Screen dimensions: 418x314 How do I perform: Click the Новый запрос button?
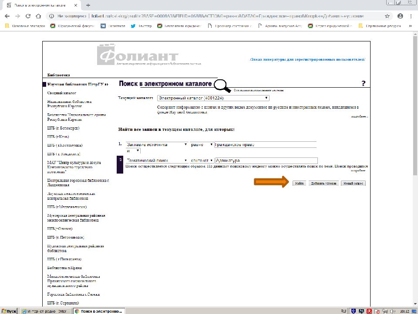click(353, 184)
